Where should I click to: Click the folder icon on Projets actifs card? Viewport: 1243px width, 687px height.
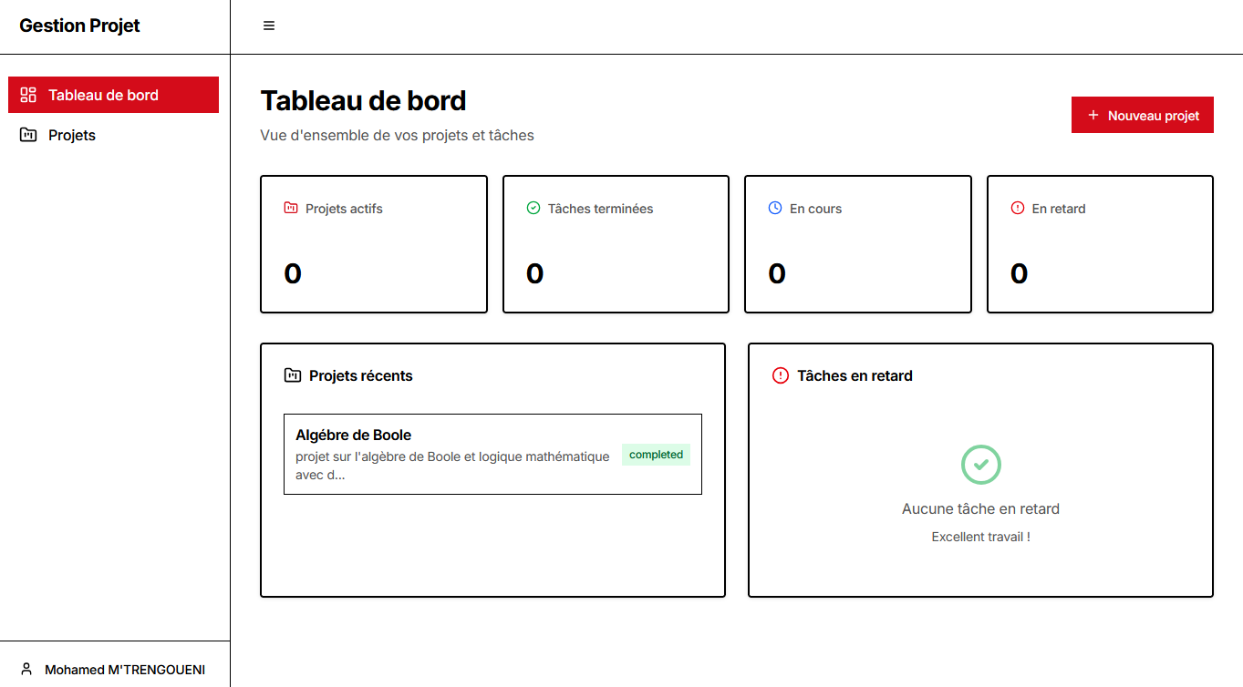(290, 208)
